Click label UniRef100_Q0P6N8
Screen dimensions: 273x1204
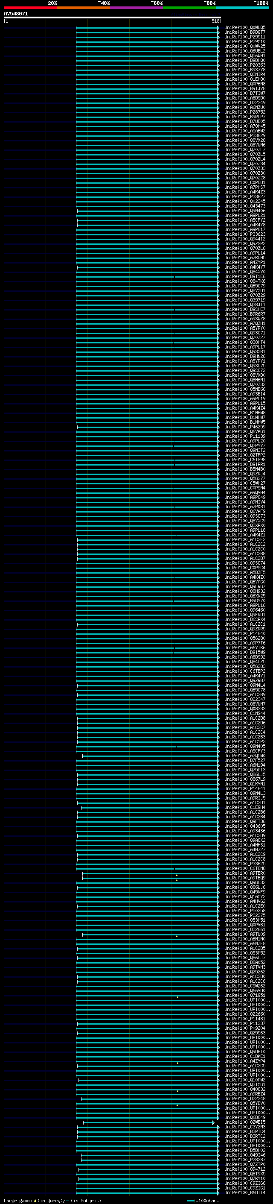click(244, 84)
